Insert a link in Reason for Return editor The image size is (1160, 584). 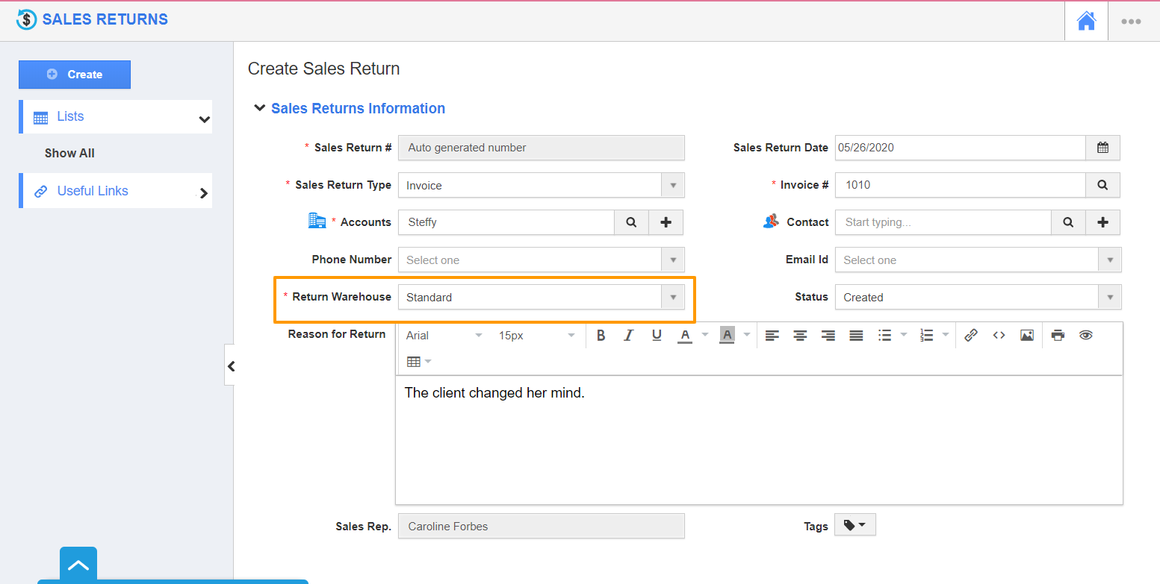click(970, 336)
